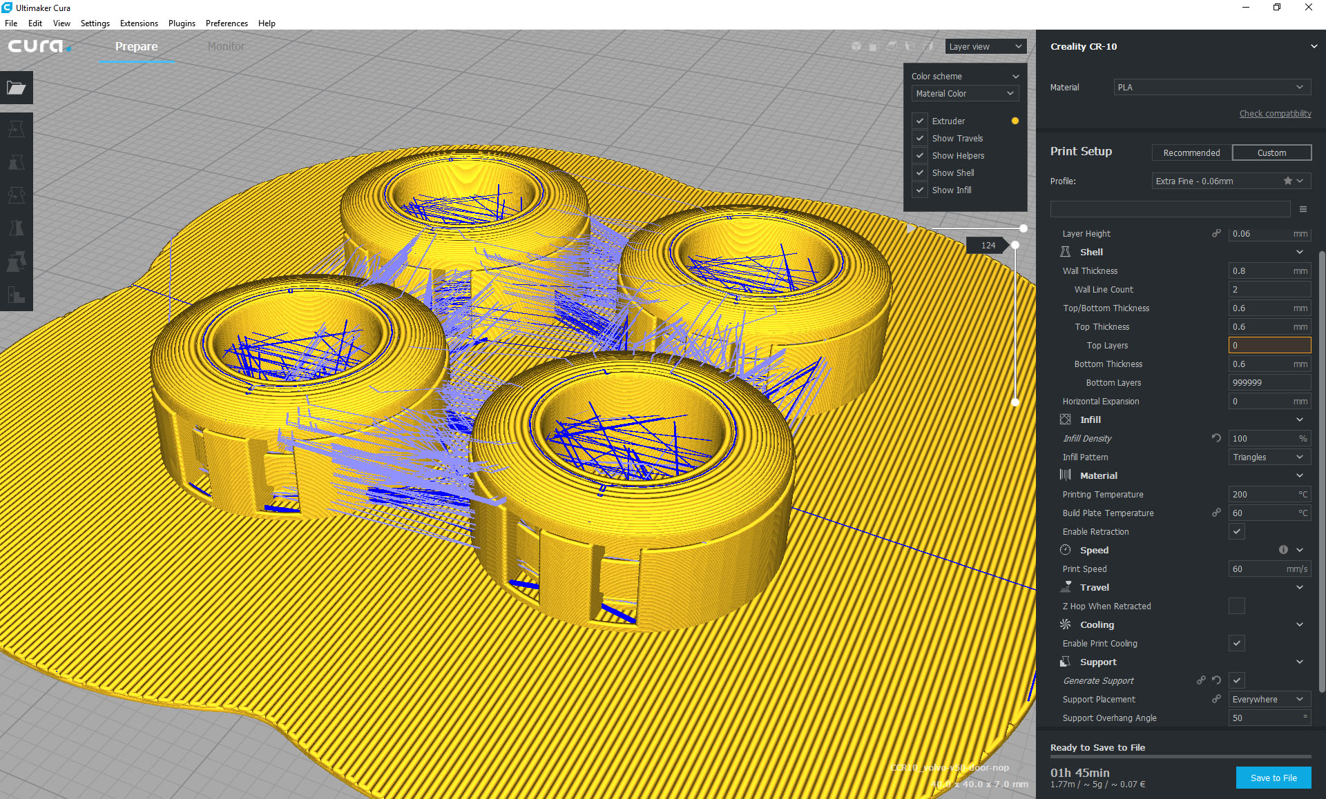Open the Material Color scheme dropdown
This screenshot has height=799, width=1326.
(965, 93)
